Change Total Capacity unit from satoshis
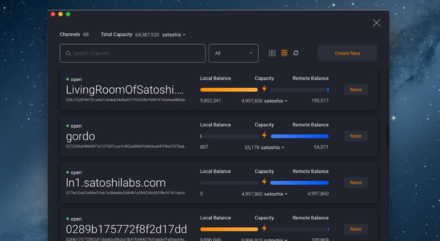440x241 pixels. tap(174, 35)
